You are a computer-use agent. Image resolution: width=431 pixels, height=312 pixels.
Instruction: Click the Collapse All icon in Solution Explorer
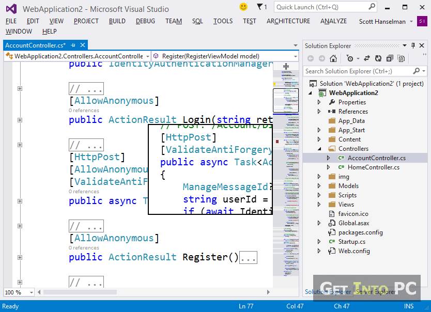pos(390,58)
